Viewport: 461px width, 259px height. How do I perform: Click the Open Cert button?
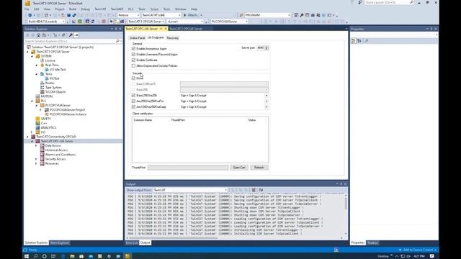(238, 168)
